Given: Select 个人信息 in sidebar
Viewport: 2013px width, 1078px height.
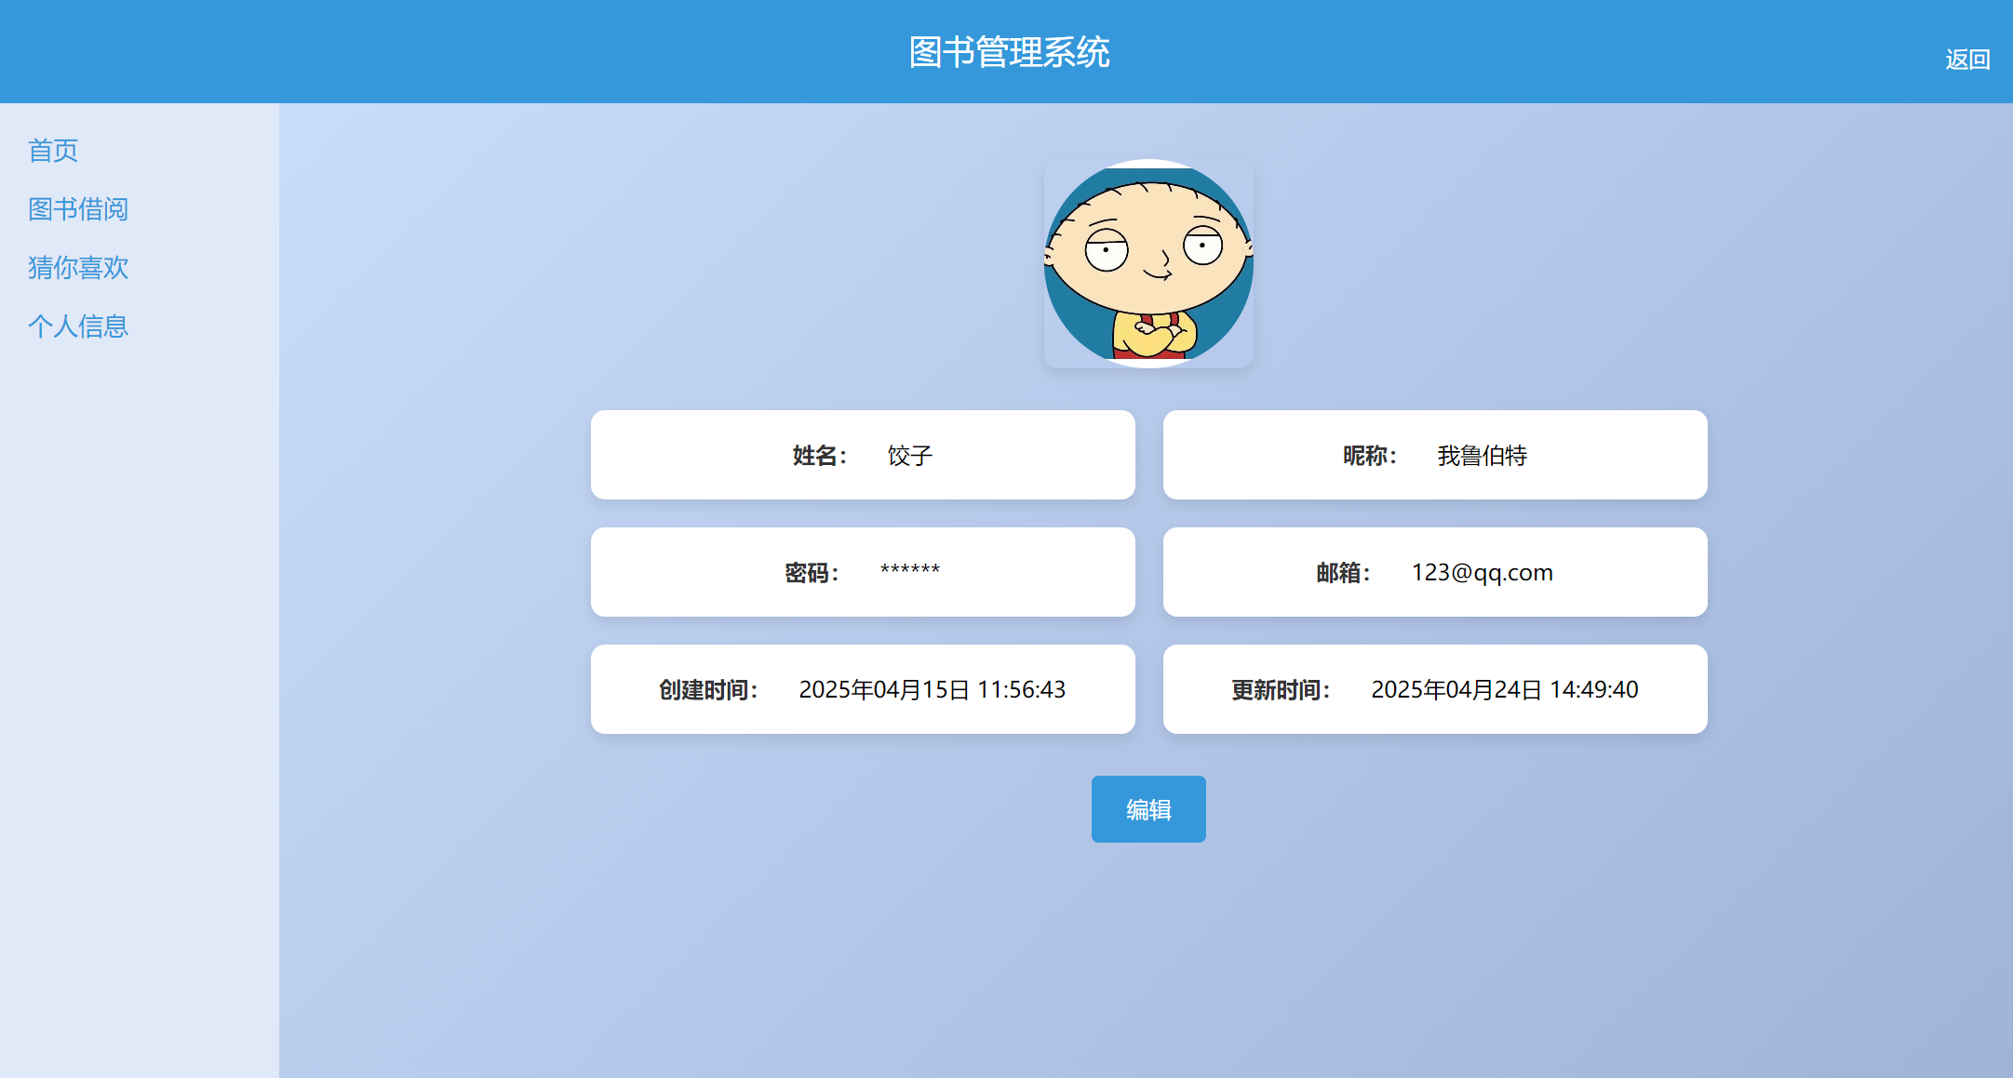Looking at the screenshot, I should pos(78,326).
